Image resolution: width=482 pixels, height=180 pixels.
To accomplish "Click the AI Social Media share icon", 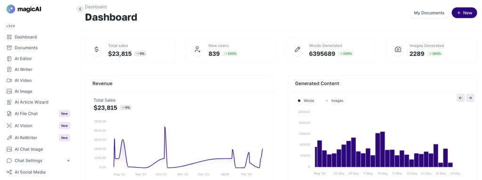I will click(x=9, y=172).
